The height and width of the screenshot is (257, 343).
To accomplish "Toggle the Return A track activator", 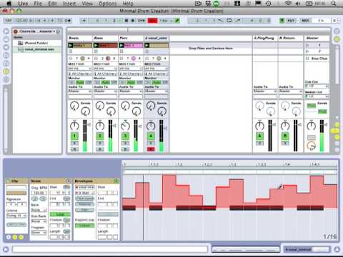I will tap(259, 136).
